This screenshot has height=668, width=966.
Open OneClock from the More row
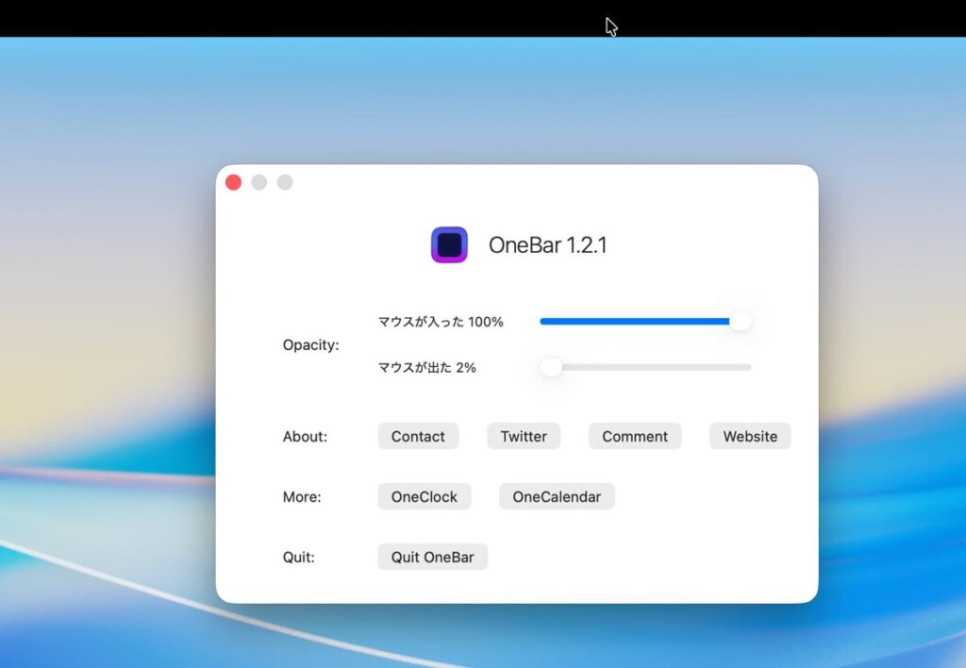coord(424,496)
